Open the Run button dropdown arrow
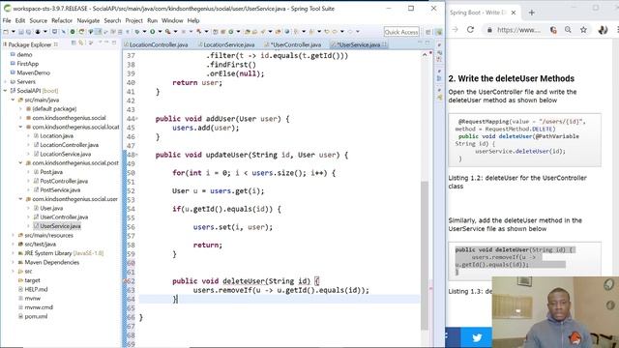 (x=160, y=32)
